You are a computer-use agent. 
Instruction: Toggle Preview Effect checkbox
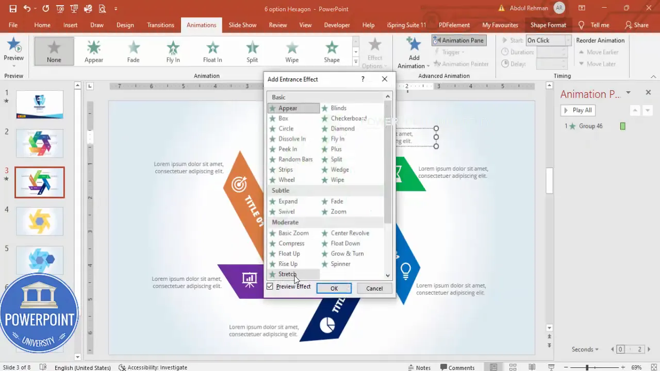(270, 286)
